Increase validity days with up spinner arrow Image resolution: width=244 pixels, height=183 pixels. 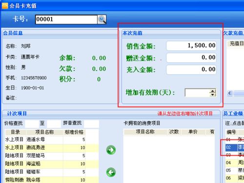coord(213,91)
